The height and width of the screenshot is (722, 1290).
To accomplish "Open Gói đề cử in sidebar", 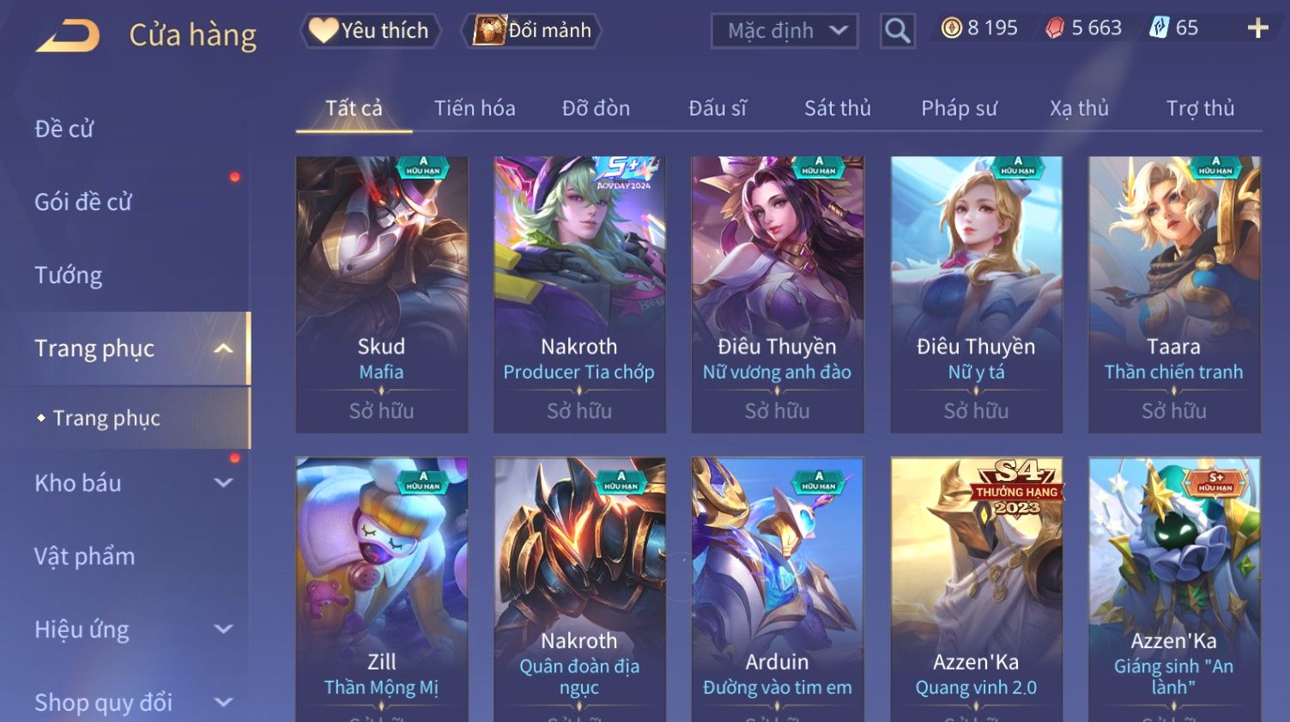I will click(83, 202).
